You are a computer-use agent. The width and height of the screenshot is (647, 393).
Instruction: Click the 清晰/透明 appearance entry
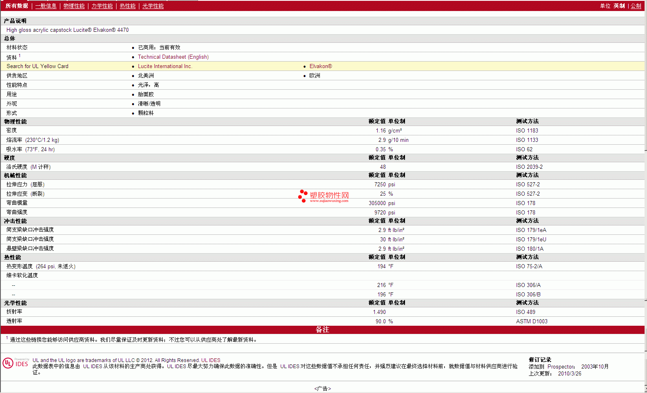149,104
